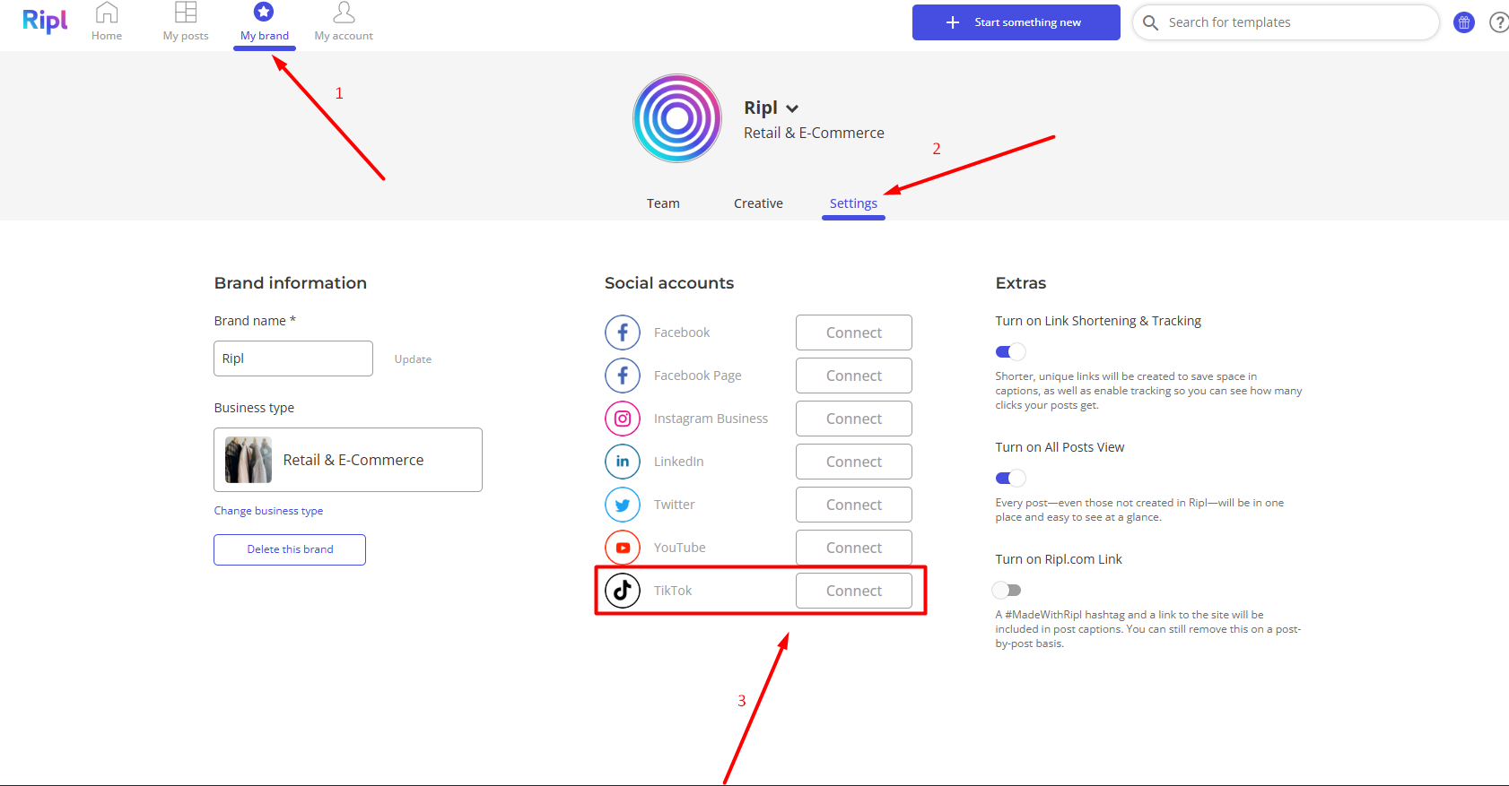
Task: Open the Home icon in navigation
Action: (107, 13)
